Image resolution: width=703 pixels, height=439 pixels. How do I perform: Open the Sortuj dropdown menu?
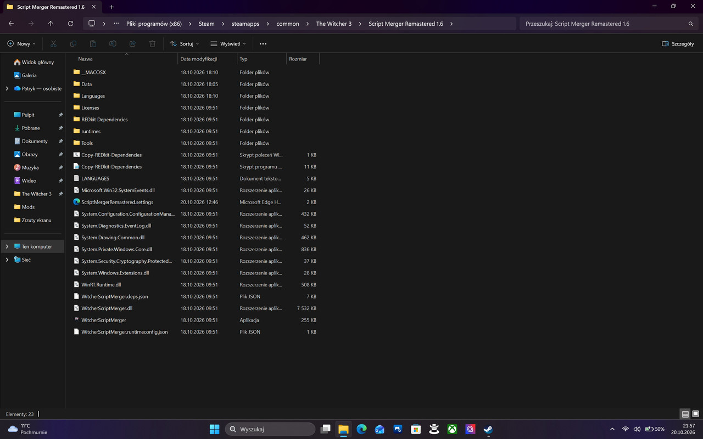pyautogui.click(x=185, y=43)
